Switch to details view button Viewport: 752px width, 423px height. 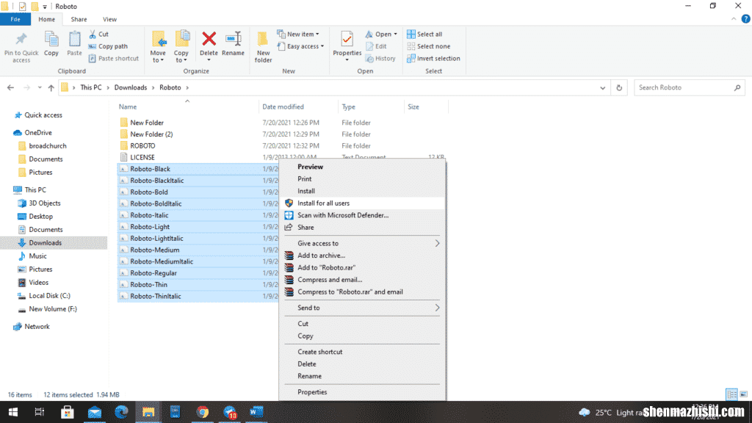[732, 394]
